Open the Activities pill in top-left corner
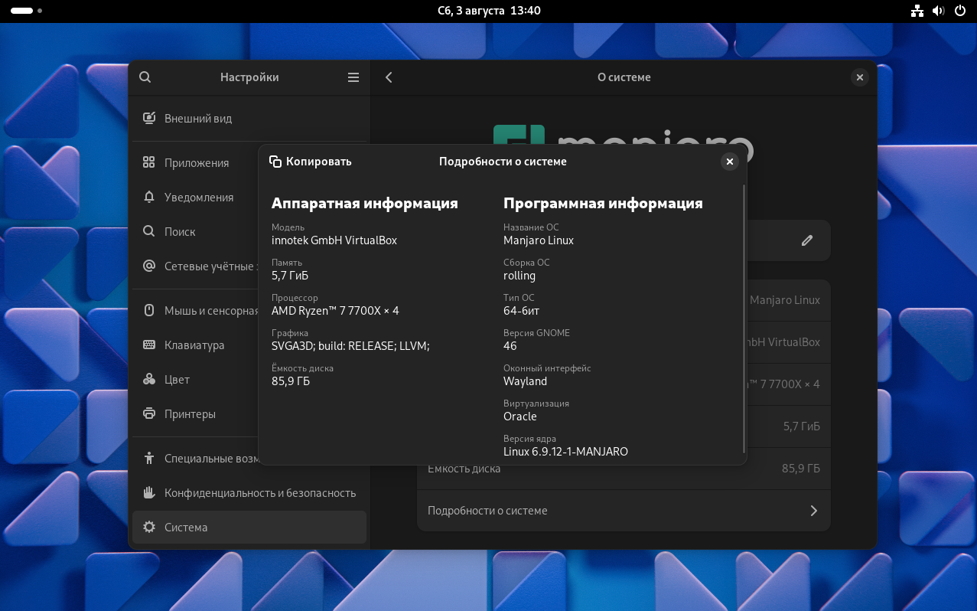 tap(27, 11)
